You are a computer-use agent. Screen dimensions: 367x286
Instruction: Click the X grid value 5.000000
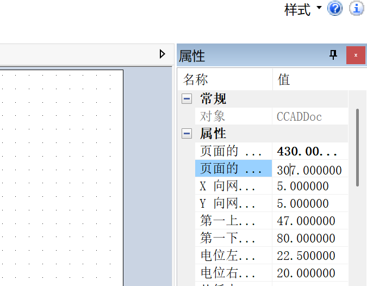coord(310,186)
